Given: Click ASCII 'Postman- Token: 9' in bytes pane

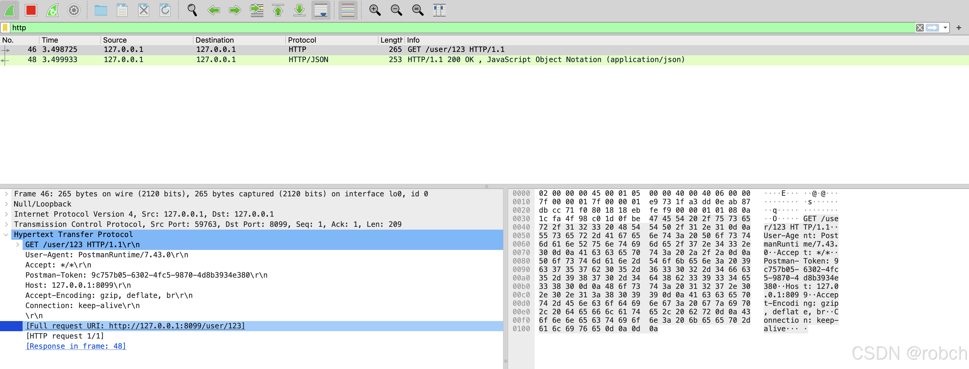Looking at the screenshot, I should pyautogui.click(x=801, y=262).
